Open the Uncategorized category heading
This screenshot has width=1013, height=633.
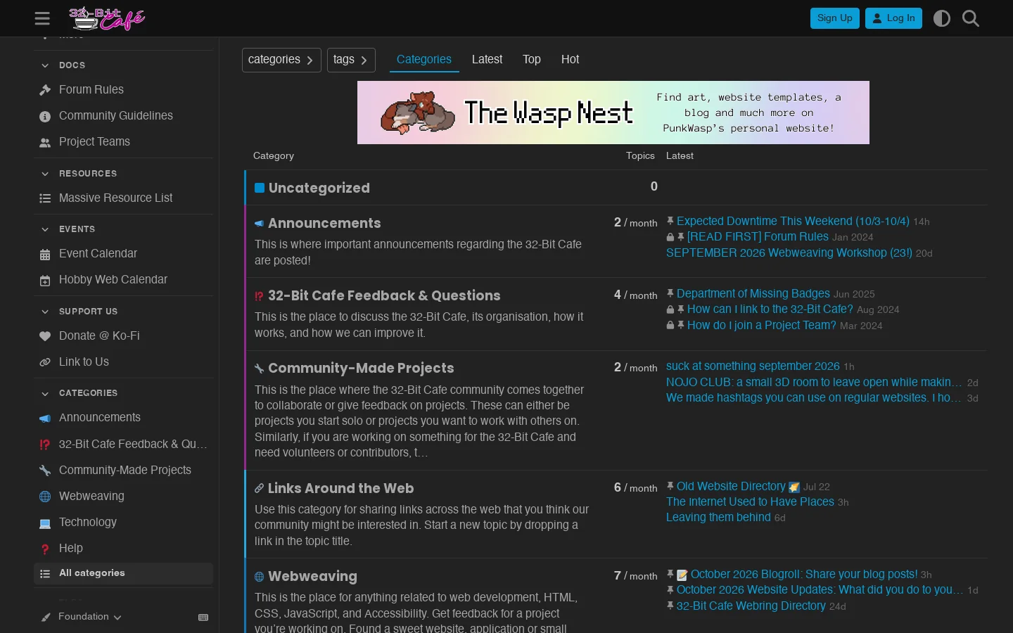coord(319,188)
